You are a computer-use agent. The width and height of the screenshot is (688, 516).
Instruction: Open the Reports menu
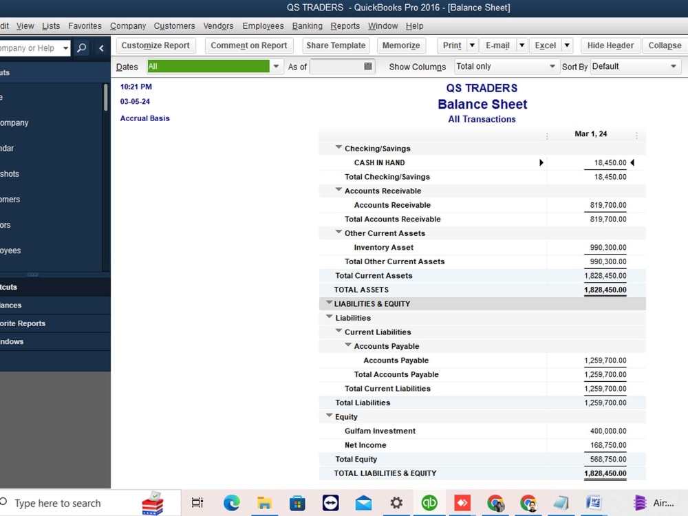pyautogui.click(x=345, y=25)
